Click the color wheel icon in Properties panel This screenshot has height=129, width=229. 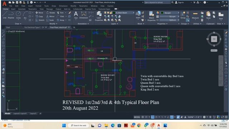[157, 13]
